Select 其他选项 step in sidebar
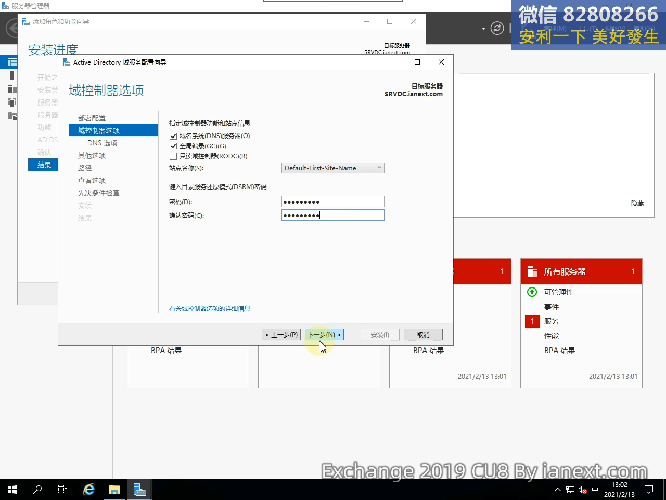Screen dimensions: 666x500 92,156
